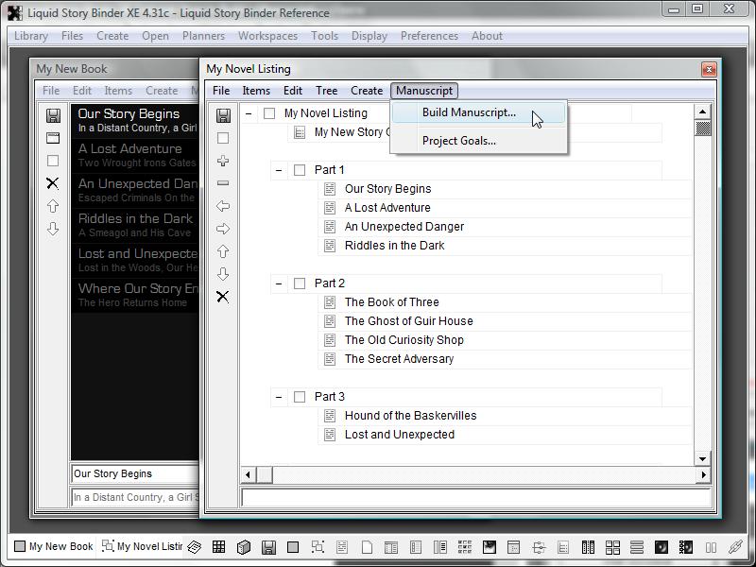The height and width of the screenshot is (567, 756).
Task: Click the document icon beside Hound of the Baskervilles
Action: (x=330, y=416)
